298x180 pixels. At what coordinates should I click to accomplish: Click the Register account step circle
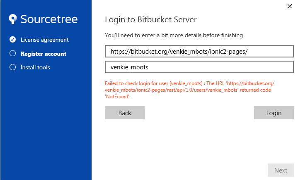click(x=12, y=53)
